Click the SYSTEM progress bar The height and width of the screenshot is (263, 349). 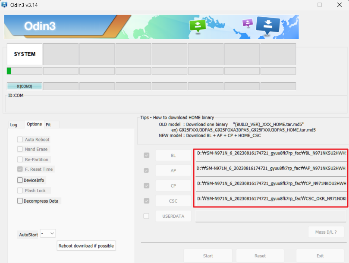(x=25, y=71)
